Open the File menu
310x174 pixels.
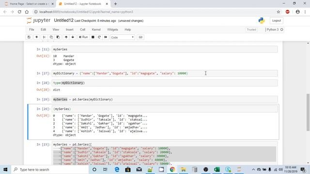[31, 29]
